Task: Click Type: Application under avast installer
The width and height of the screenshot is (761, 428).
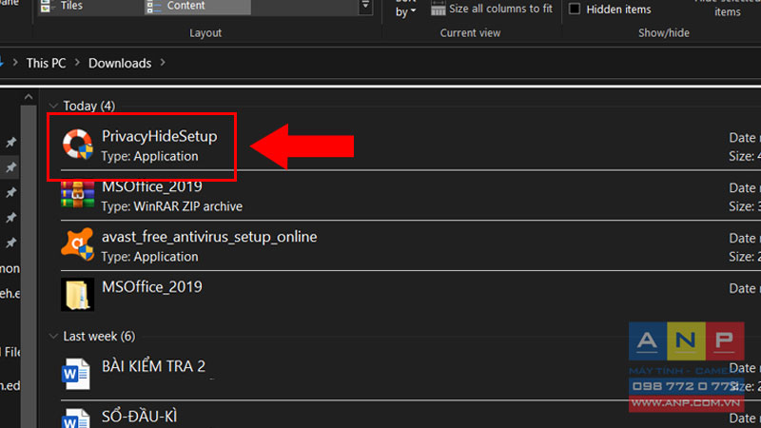Action: (149, 257)
